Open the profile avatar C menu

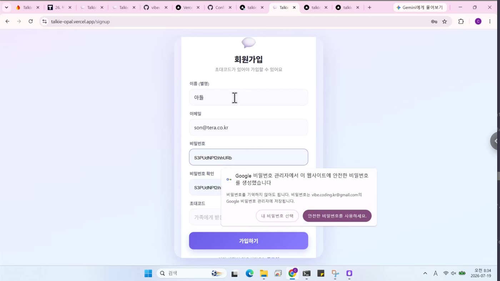pos(478,21)
